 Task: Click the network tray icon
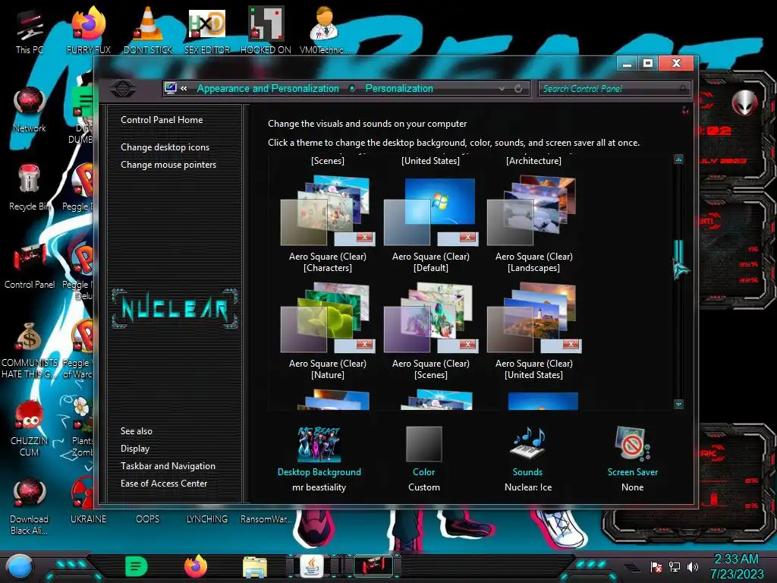674,567
